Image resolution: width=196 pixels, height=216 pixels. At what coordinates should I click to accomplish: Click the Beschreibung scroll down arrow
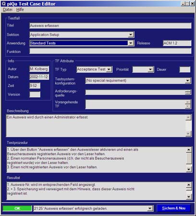(188, 133)
